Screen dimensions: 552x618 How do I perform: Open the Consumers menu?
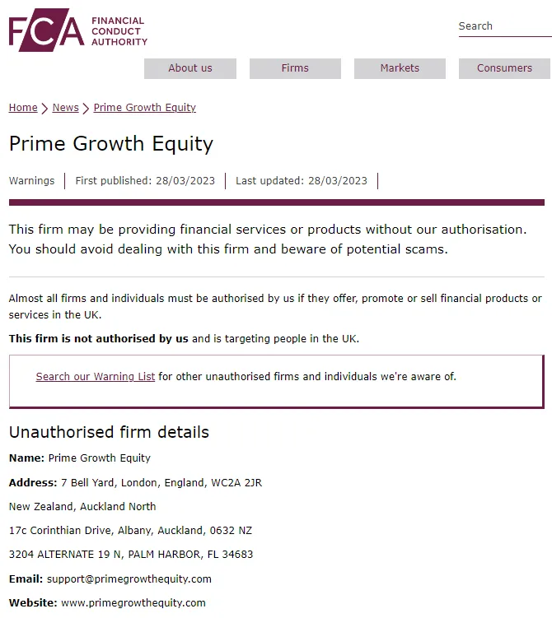(504, 68)
